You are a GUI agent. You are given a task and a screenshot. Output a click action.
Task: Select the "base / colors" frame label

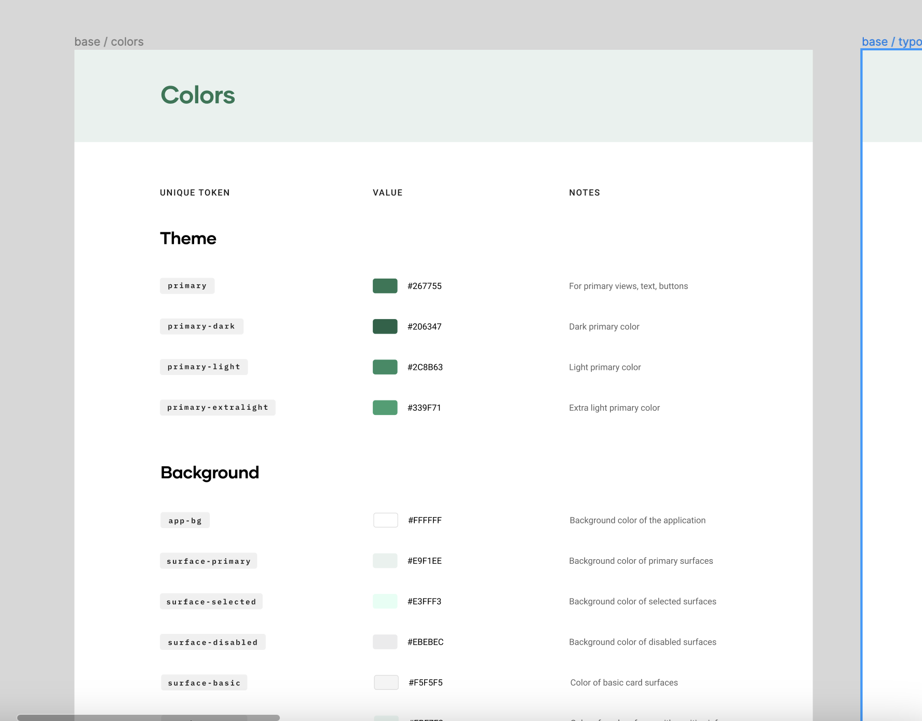[x=109, y=41]
